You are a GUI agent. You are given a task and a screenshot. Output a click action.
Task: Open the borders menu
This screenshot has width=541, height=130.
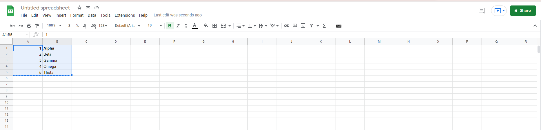[x=215, y=26]
